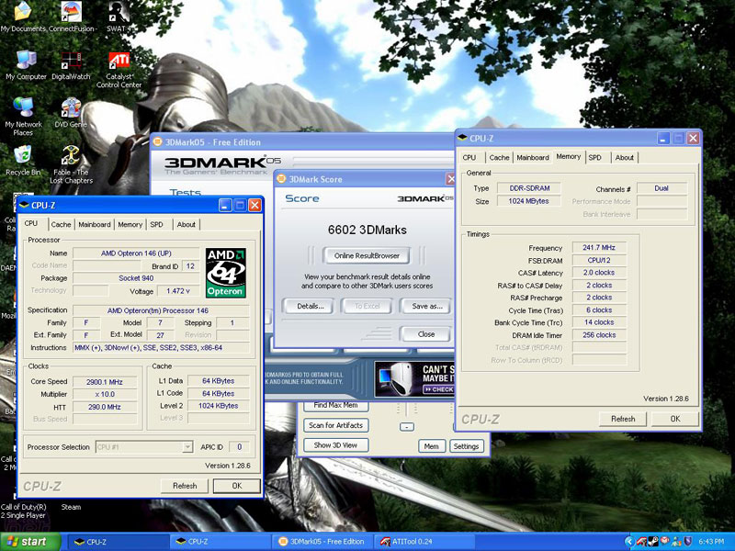Open Details... in the 3DMark Score dialog
Image resolution: width=735 pixels, height=551 pixels.
(310, 306)
